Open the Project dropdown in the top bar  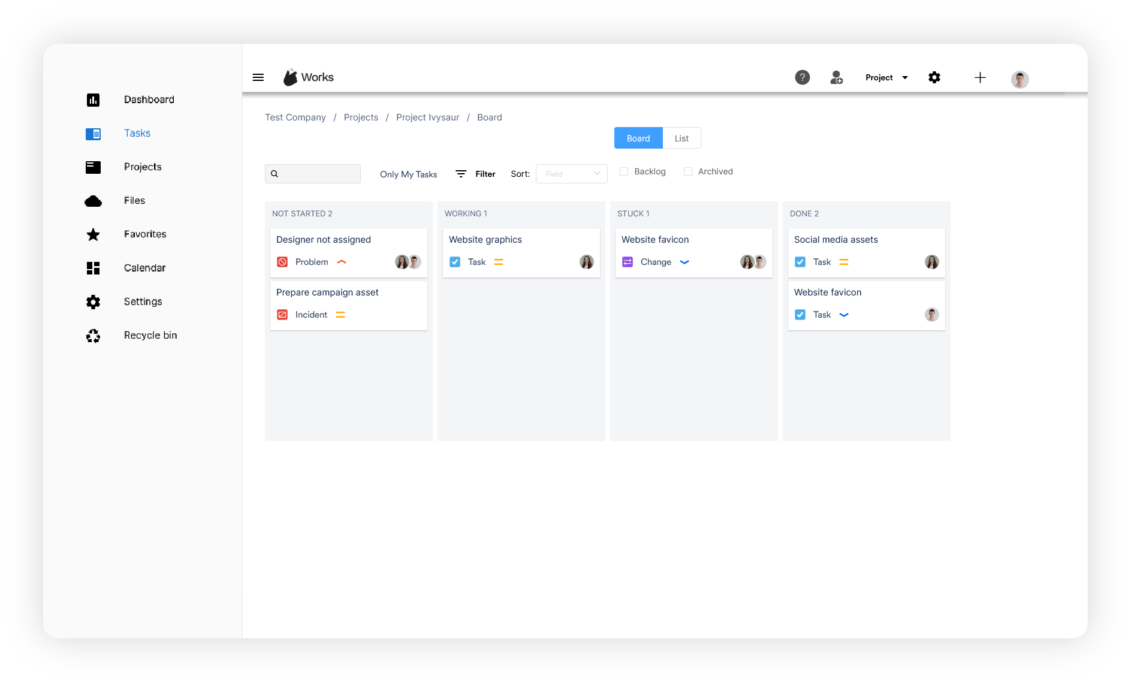point(886,77)
